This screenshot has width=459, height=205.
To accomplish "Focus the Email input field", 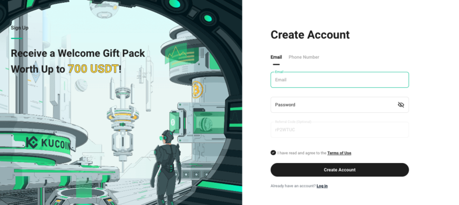I will 340,80.
